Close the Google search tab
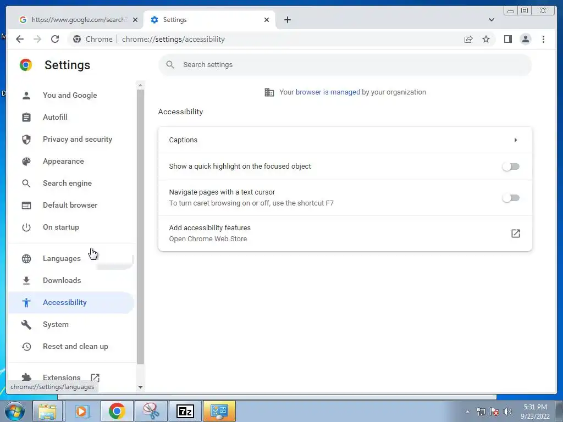Viewport: 563px width, 422px height. (x=135, y=20)
